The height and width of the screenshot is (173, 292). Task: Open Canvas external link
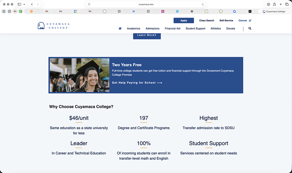click(245, 21)
